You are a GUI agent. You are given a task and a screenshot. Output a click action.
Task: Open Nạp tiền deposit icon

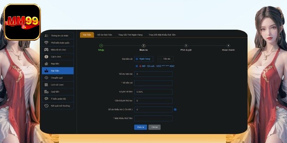click(x=46, y=64)
